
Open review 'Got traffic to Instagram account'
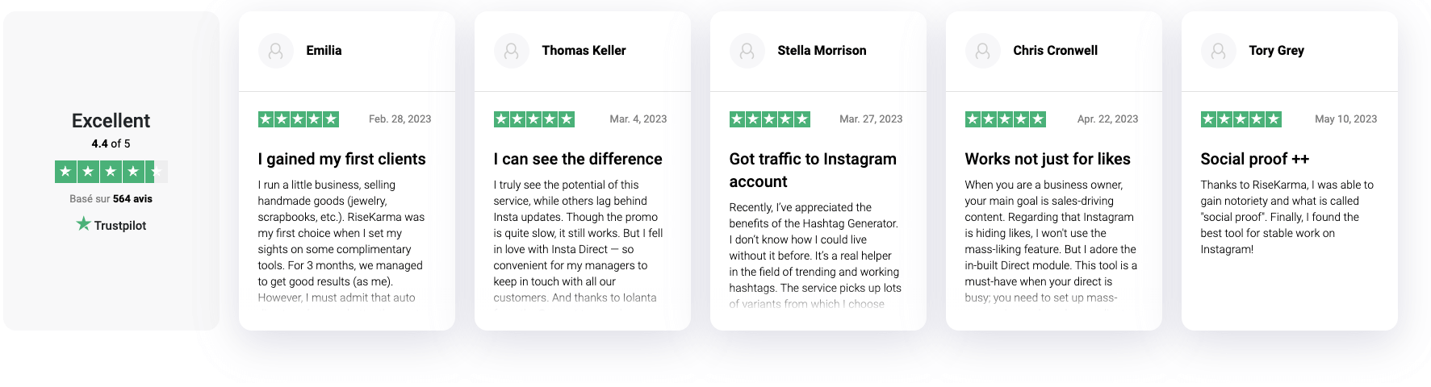(813, 170)
